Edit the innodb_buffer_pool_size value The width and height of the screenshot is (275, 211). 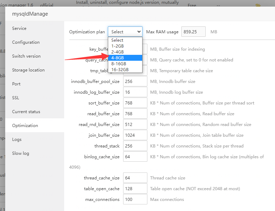pos(135,81)
